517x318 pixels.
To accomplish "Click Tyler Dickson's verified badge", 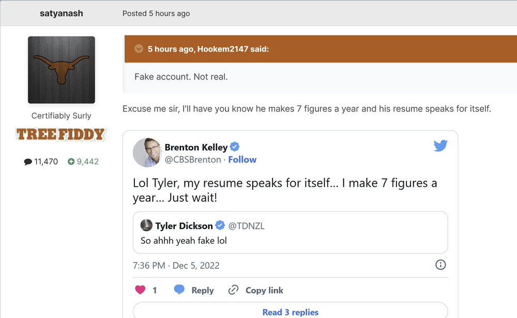I will (220, 226).
